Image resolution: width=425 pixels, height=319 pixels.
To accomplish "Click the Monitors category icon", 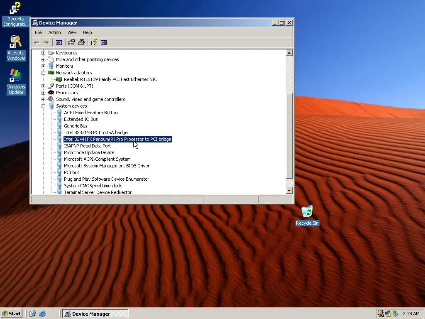I will pos(51,66).
